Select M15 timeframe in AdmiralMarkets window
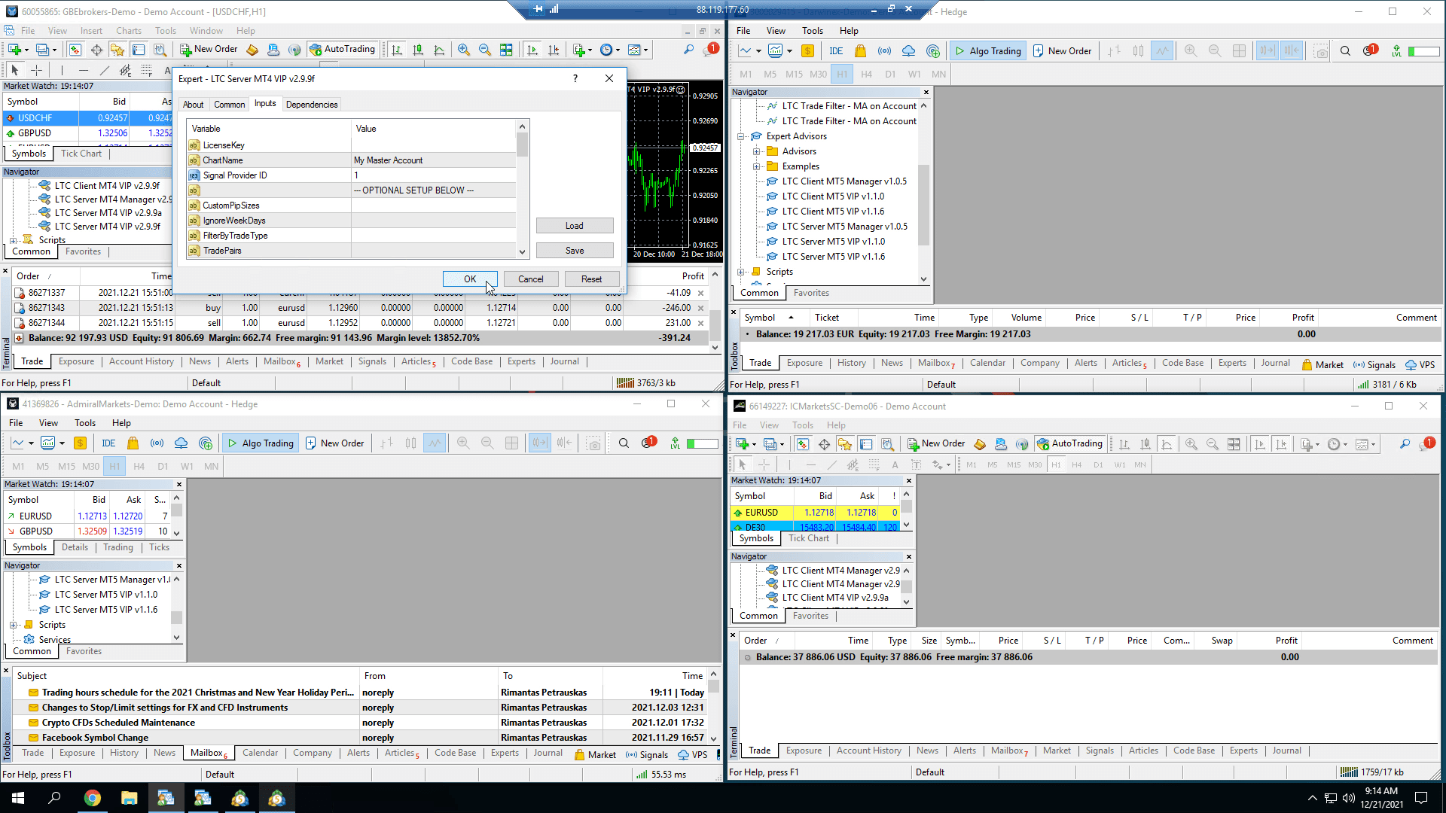This screenshot has width=1446, height=813. 66,466
